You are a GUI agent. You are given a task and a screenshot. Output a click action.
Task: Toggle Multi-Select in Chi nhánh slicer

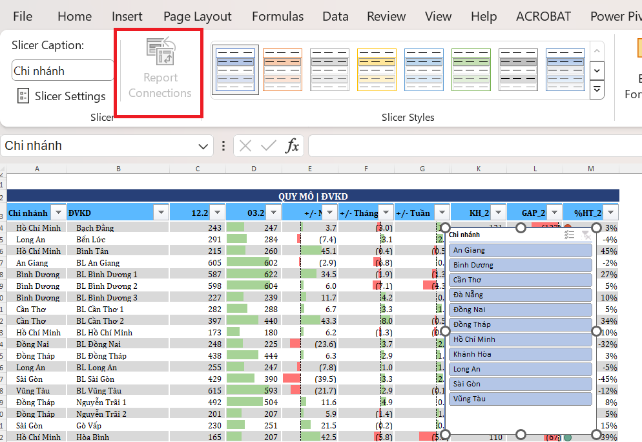point(569,235)
